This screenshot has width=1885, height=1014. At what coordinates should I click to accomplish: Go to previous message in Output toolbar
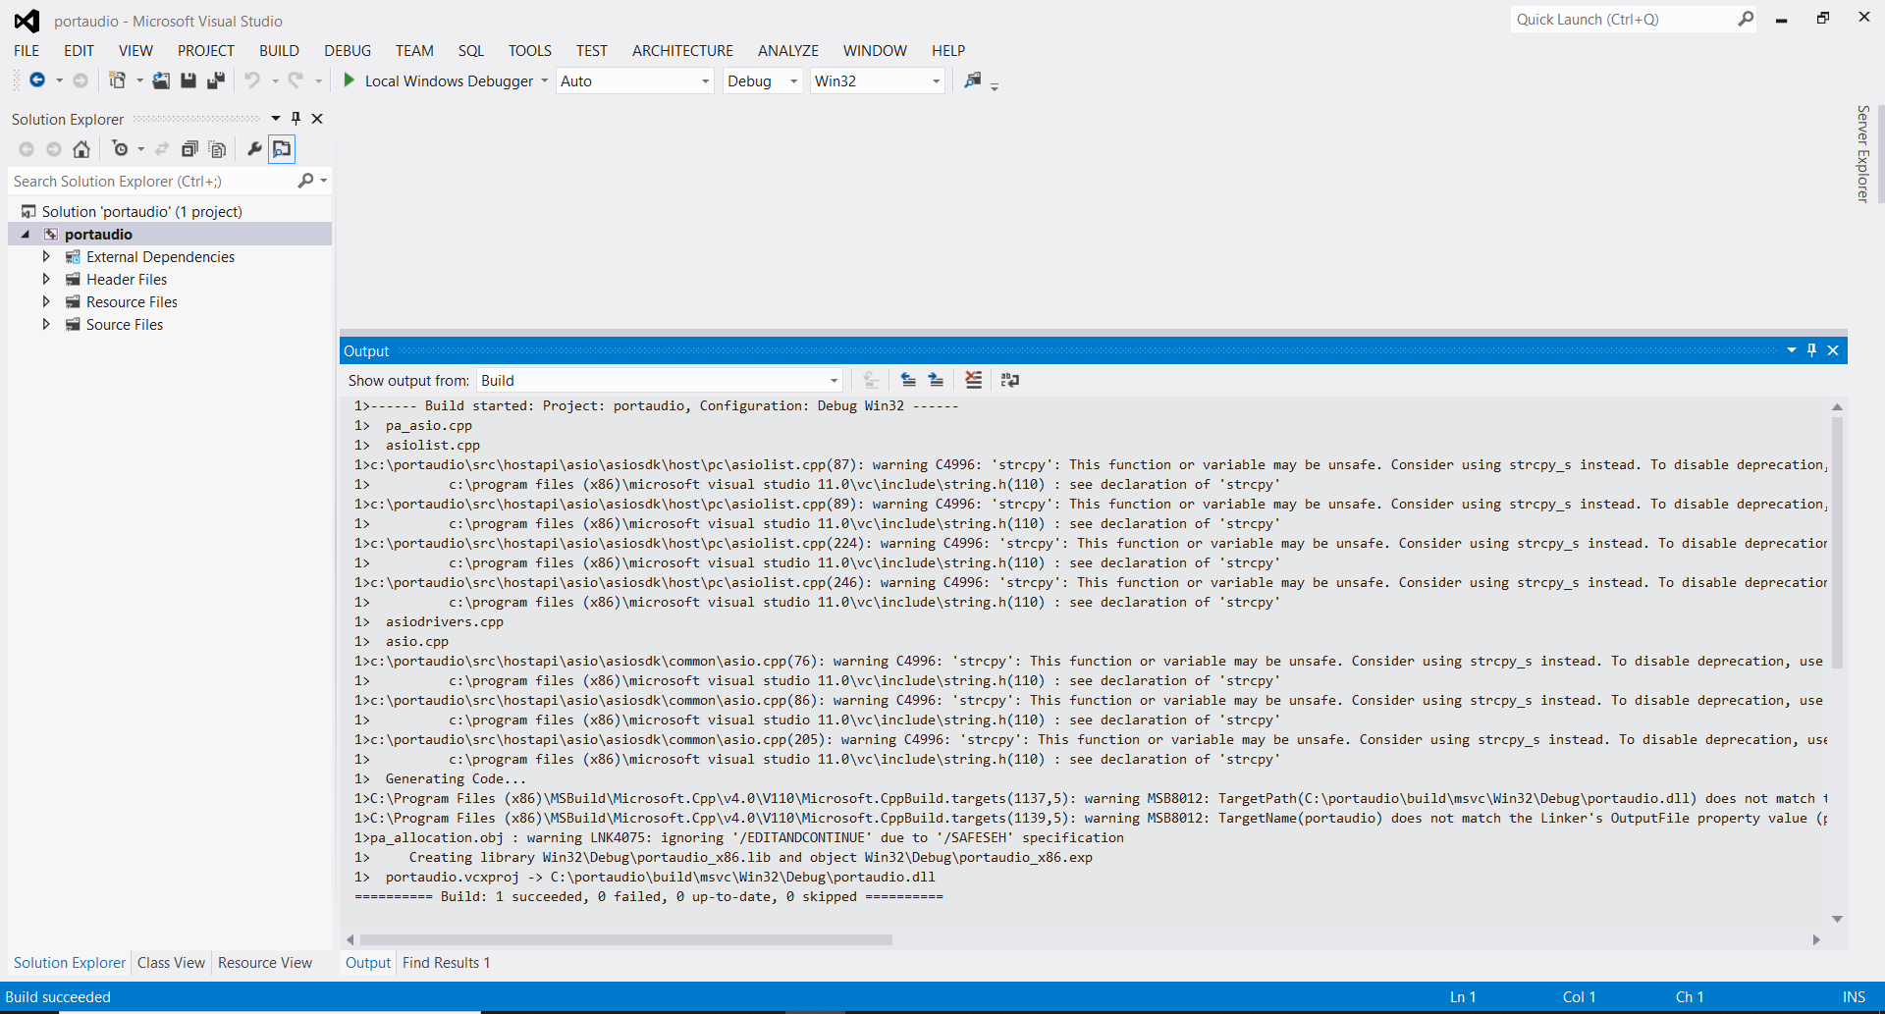pos(908,380)
